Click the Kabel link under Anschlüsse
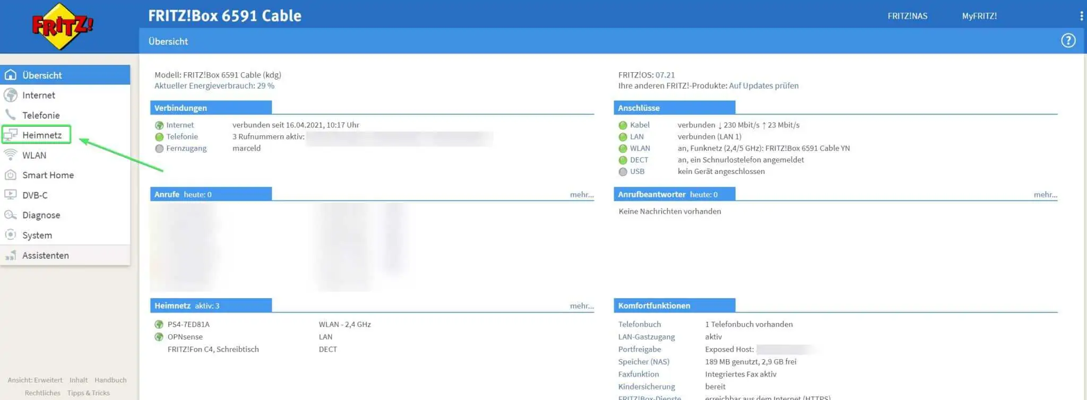The width and height of the screenshot is (1087, 400). [640, 125]
